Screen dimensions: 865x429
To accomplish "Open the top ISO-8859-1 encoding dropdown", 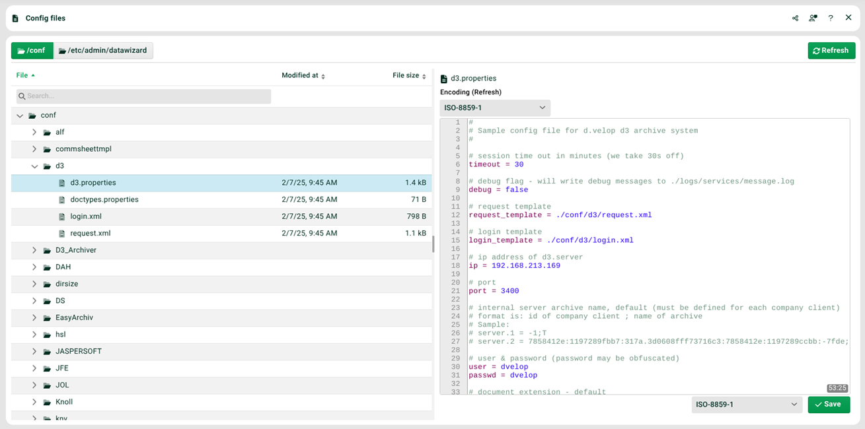I will (x=495, y=108).
